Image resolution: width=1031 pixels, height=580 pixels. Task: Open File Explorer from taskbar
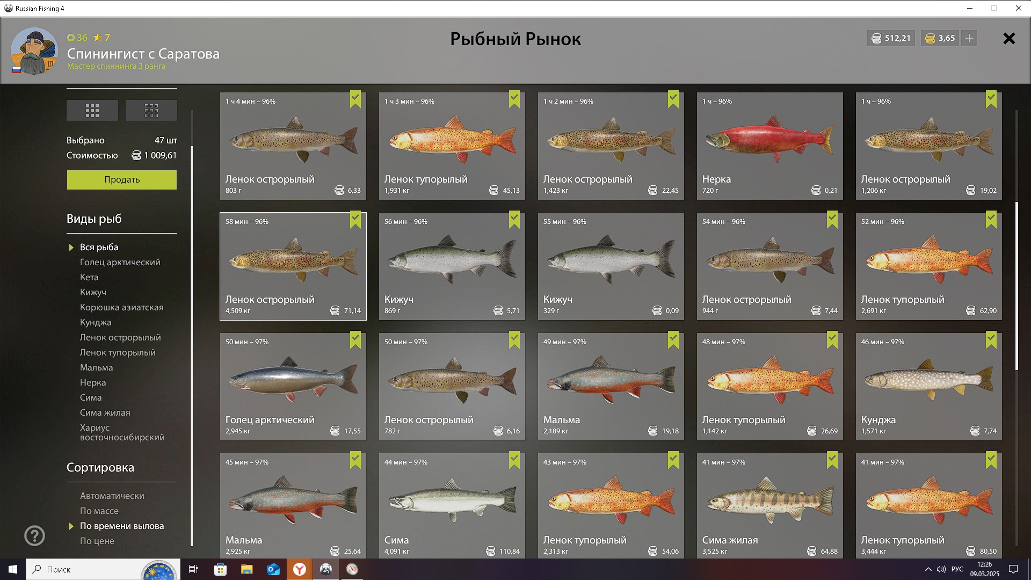(x=246, y=569)
